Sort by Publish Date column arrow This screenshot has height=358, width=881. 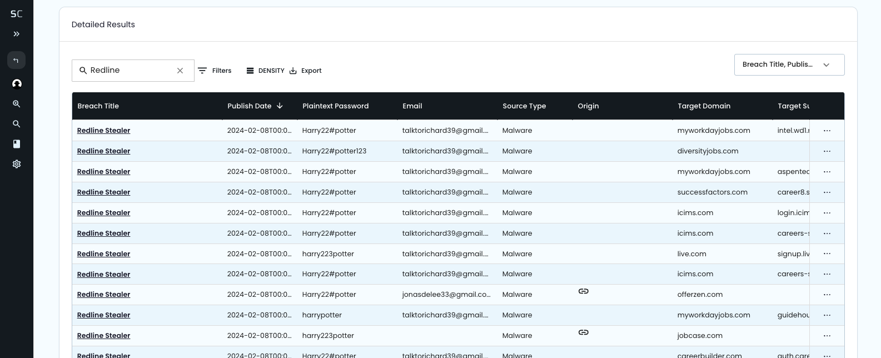coord(280,106)
